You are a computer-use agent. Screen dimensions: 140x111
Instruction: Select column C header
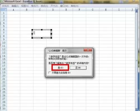(40, 10)
